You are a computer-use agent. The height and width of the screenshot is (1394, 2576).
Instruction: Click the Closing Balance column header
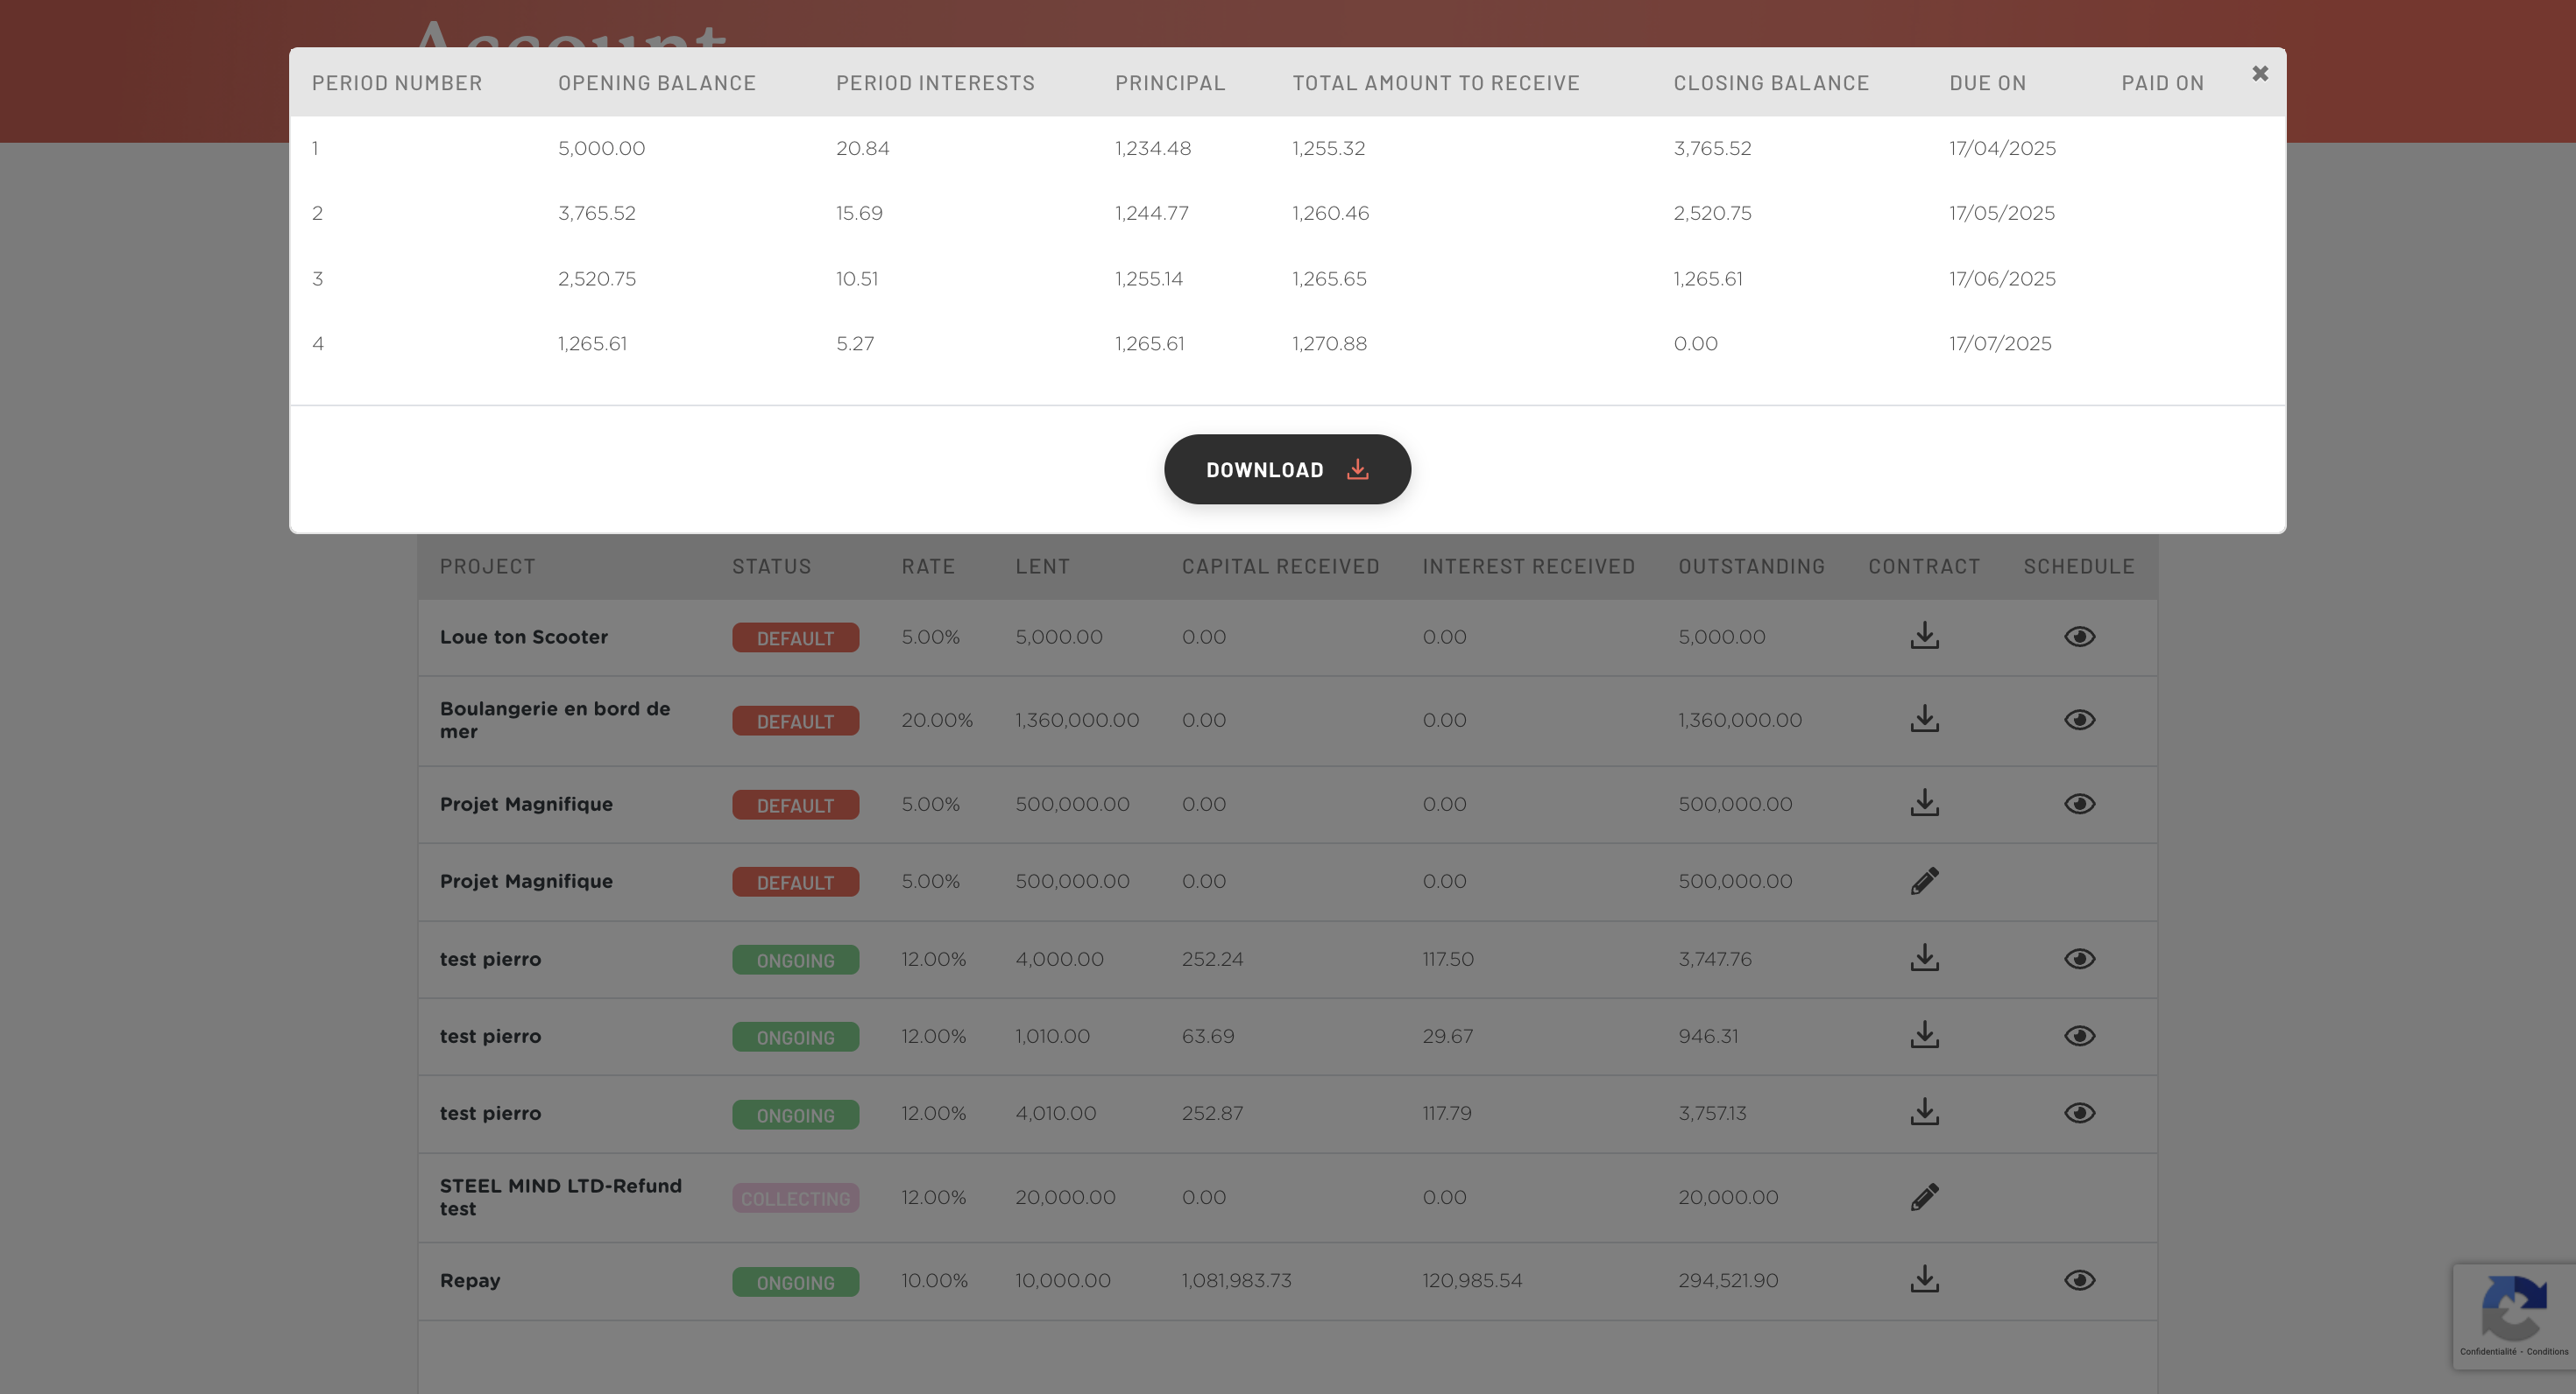(x=1771, y=83)
